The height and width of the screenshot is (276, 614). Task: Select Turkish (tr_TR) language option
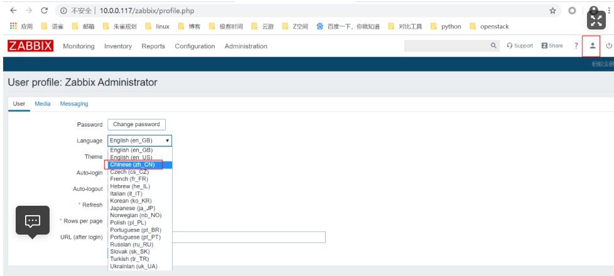140,259
